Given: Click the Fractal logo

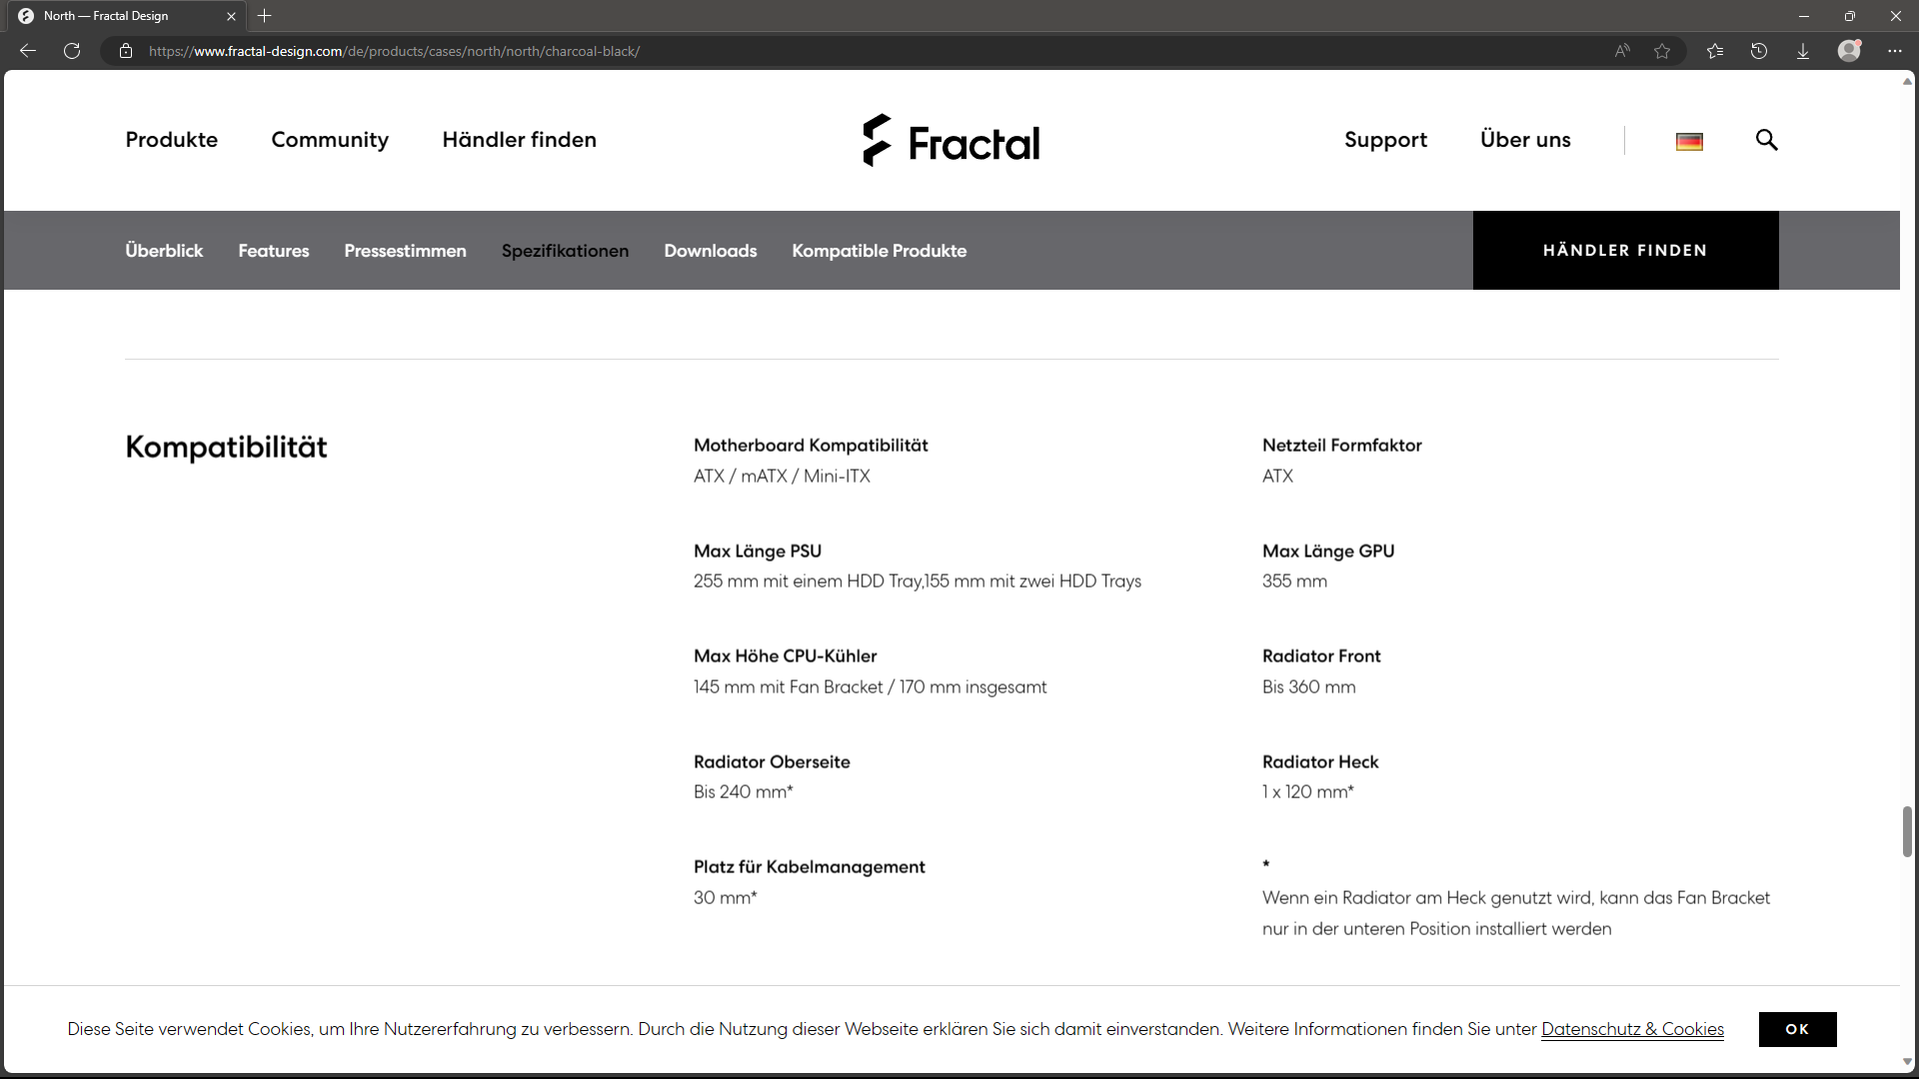Looking at the screenshot, I should [x=951, y=140].
